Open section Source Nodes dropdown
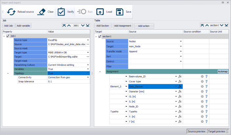The width and height of the screenshot is (231, 135). [x=181, y=41]
